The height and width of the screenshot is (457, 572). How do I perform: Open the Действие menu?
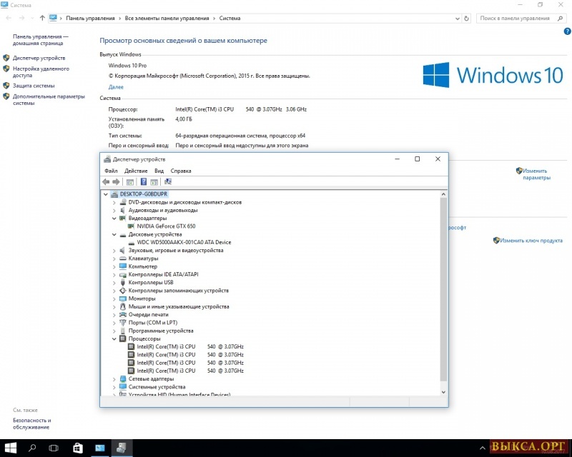(136, 171)
